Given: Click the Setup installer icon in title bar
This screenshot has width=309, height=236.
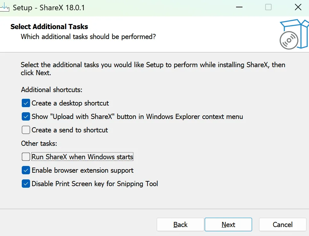Looking at the screenshot, I should click(4, 7).
